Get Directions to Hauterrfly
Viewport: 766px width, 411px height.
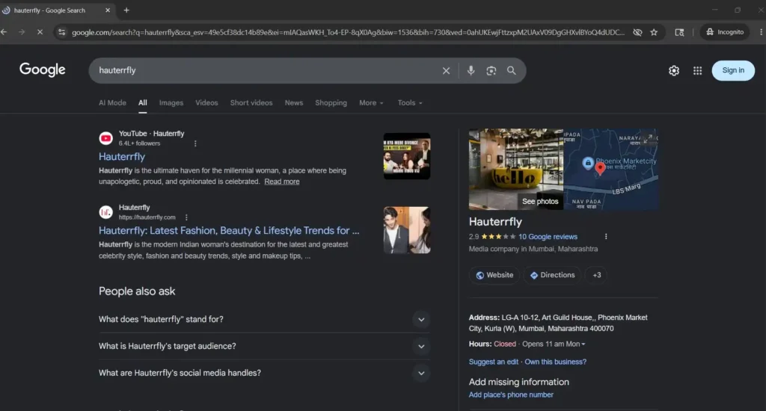pos(552,275)
